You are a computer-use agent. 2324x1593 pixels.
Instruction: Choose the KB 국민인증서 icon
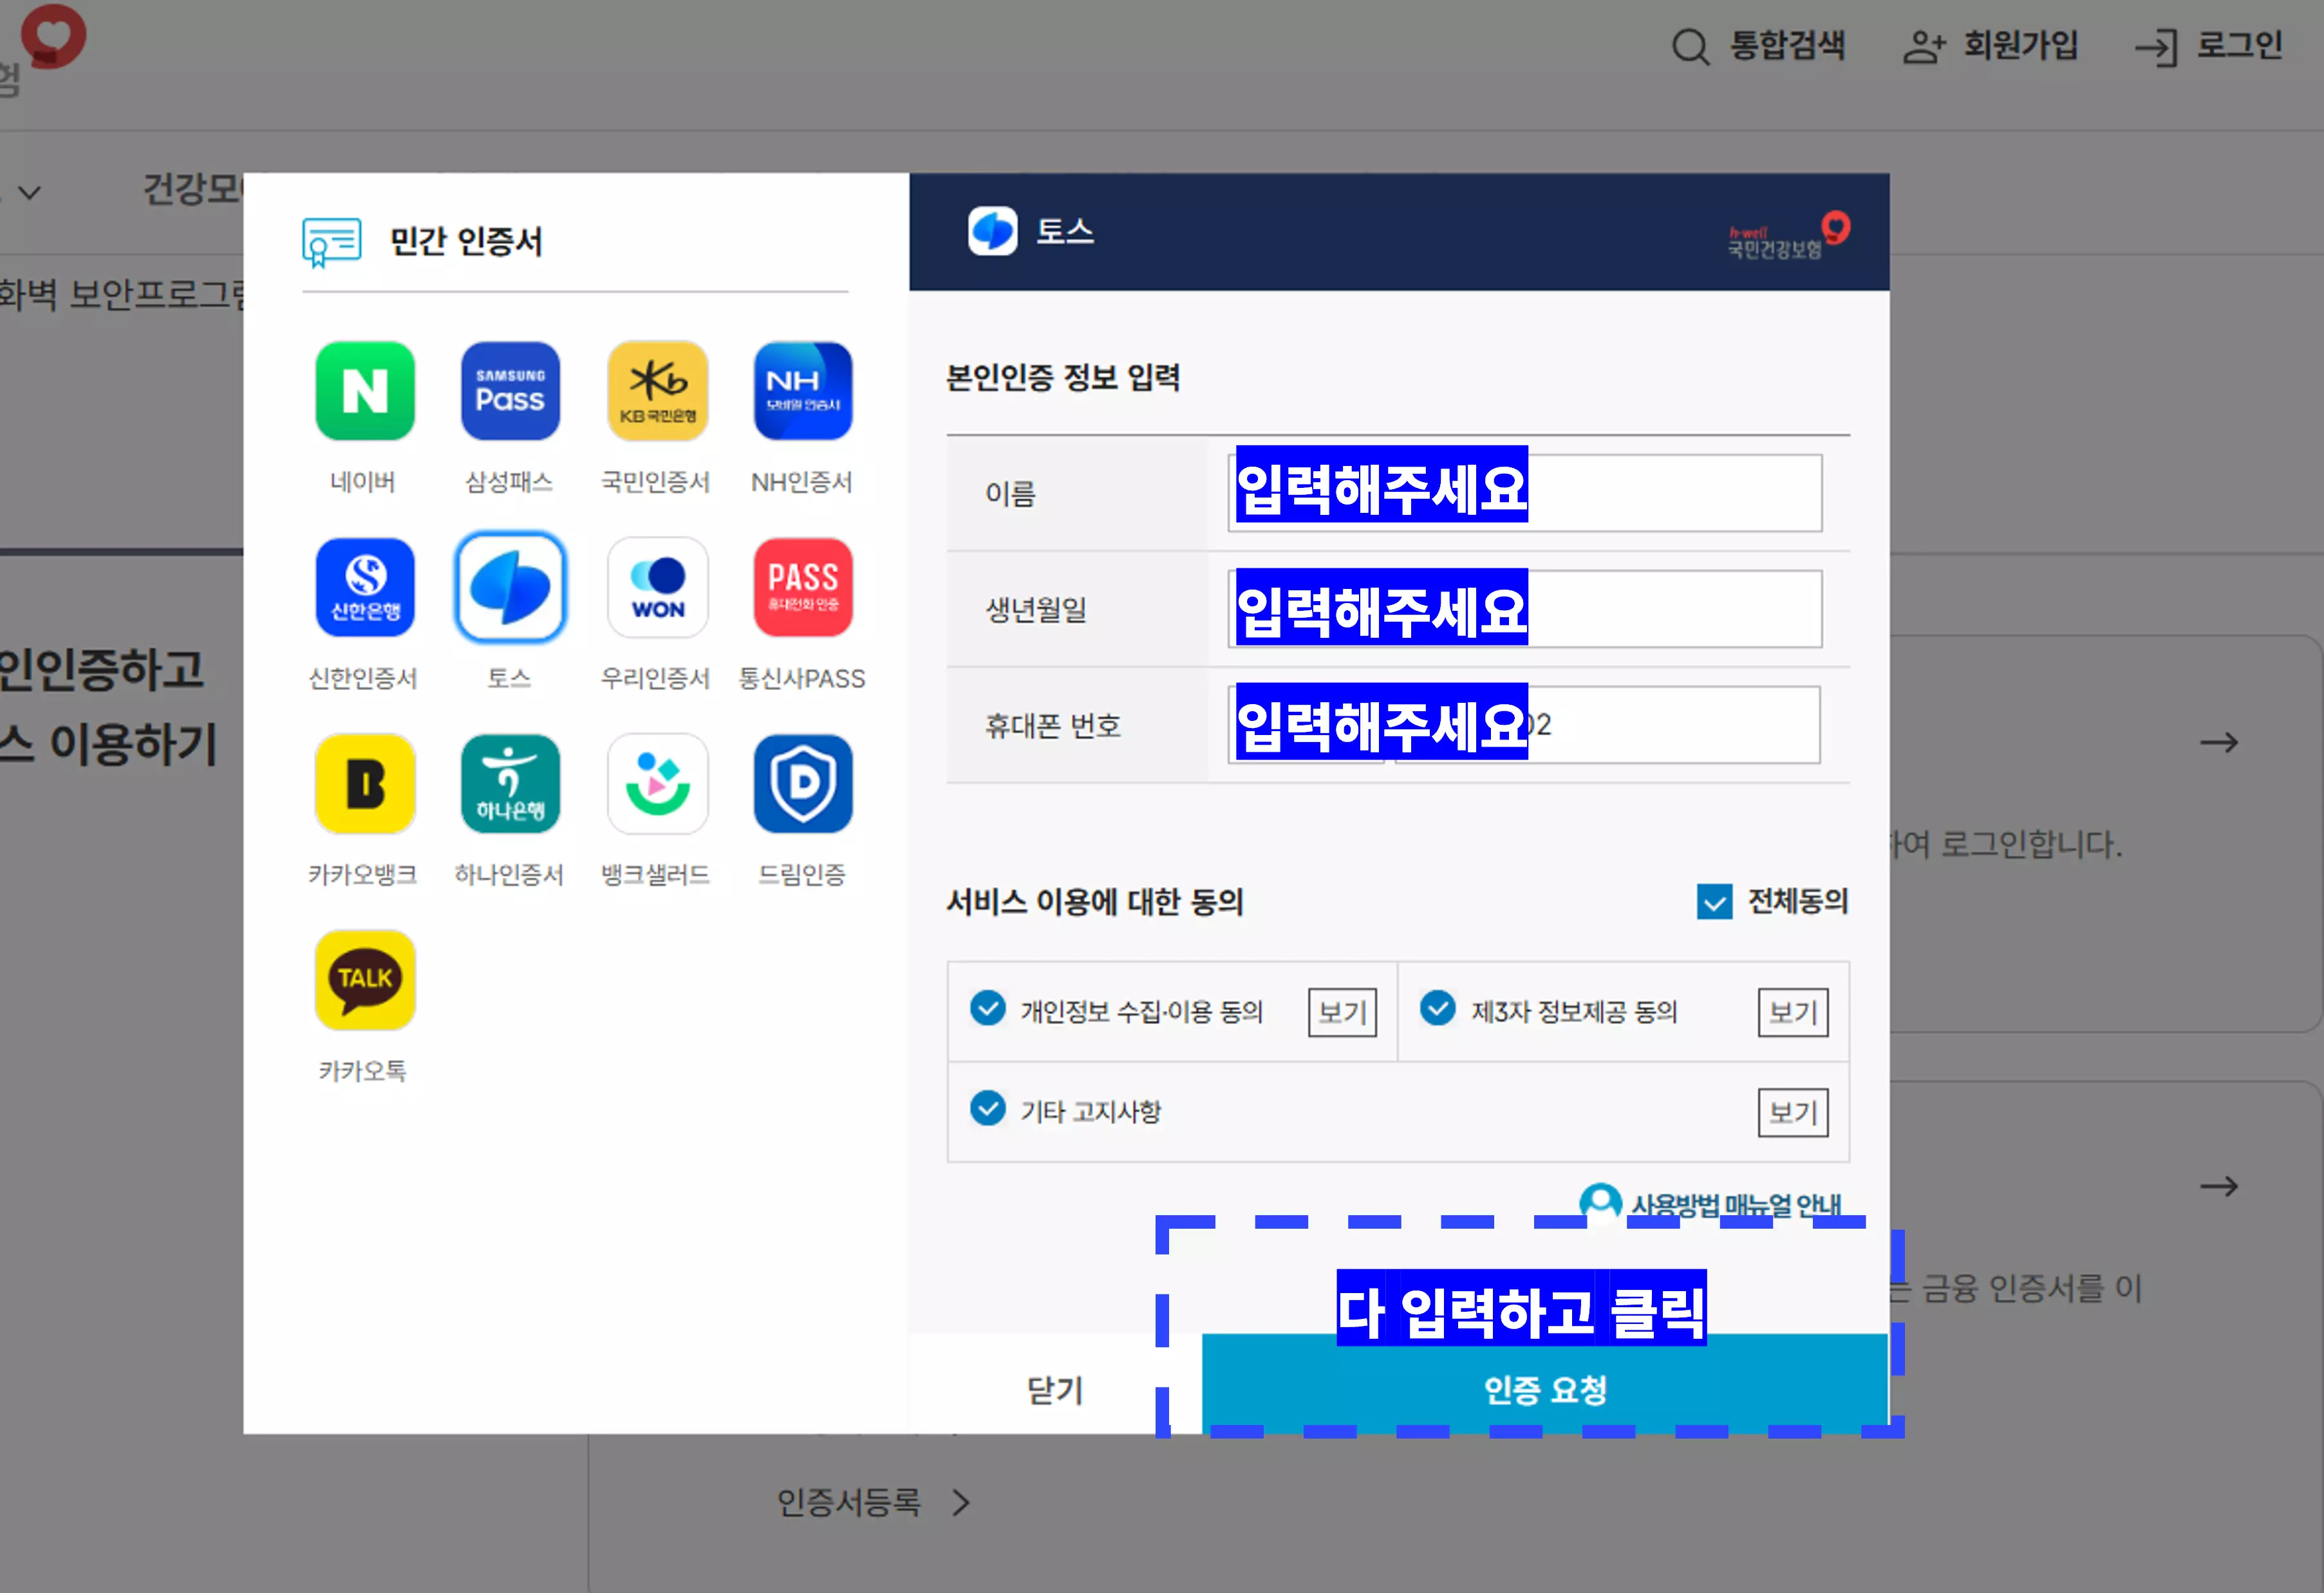[657, 392]
